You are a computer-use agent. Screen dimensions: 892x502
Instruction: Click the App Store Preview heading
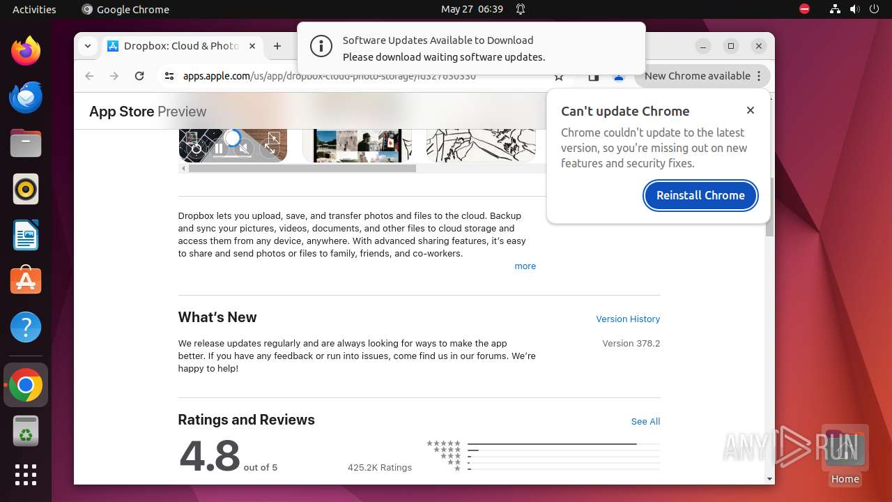pyautogui.click(x=148, y=112)
